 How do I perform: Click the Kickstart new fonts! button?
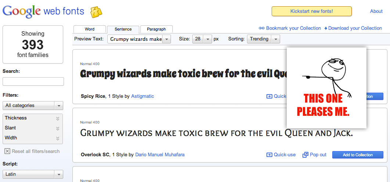click(312, 11)
